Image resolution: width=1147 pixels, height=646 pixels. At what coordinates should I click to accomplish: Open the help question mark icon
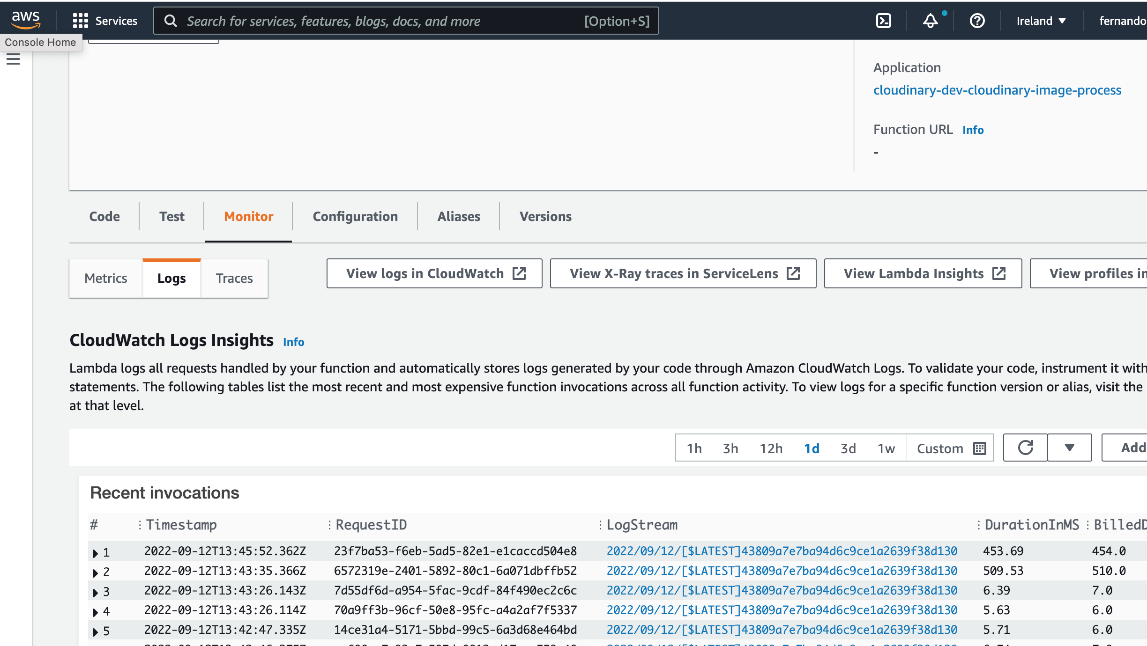coord(977,21)
